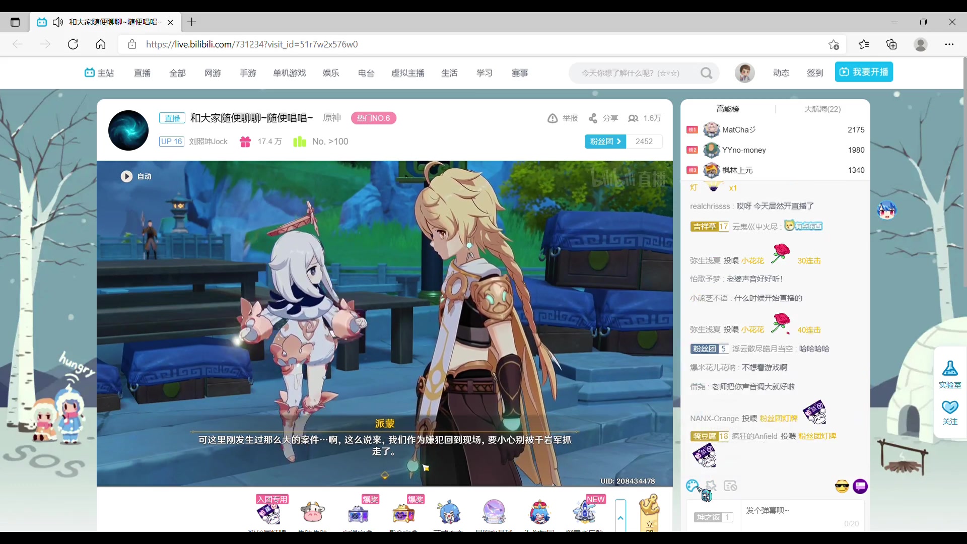Screen dimensions: 967x544
Task: Switch to the 高能榜 tab
Action: click(x=728, y=109)
